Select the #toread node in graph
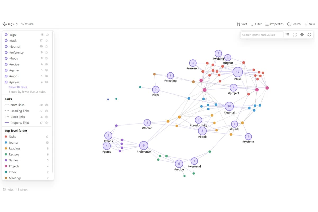 coord(147,123)
